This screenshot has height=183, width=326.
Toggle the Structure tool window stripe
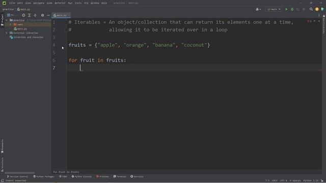[x=2, y=165]
